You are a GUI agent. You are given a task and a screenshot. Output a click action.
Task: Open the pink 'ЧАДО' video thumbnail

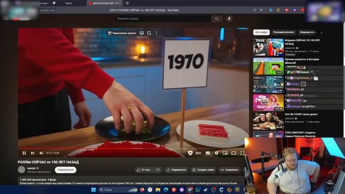tap(268, 103)
